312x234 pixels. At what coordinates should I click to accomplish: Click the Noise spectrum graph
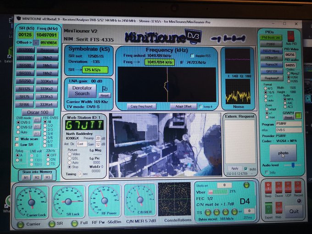(x=238, y=92)
